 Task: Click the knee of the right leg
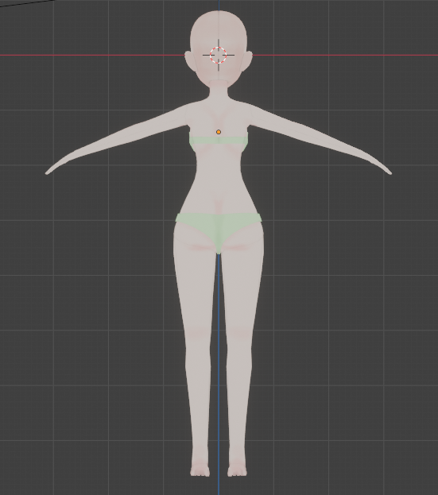pos(239,333)
